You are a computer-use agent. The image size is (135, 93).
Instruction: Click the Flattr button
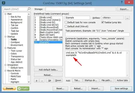point(23,88)
